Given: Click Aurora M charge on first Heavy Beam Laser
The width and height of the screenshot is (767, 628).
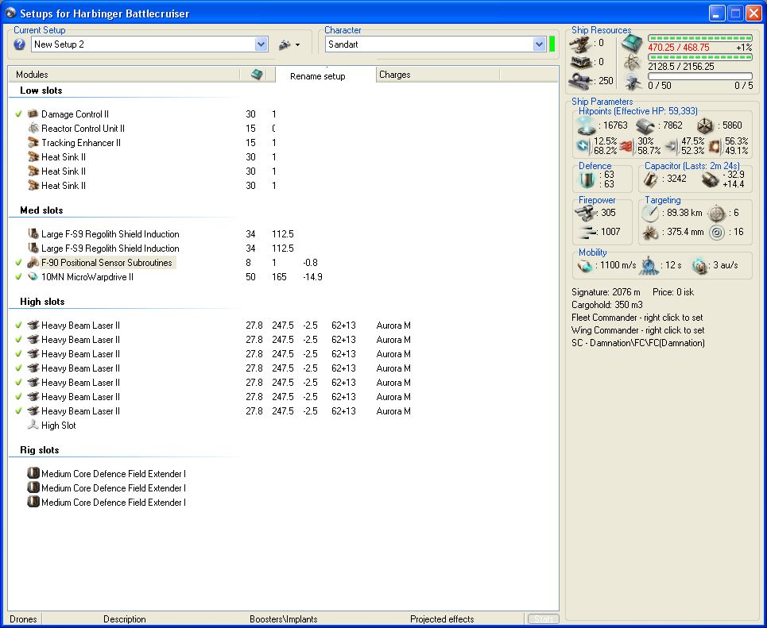Looking at the screenshot, I should tap(393, 326).
